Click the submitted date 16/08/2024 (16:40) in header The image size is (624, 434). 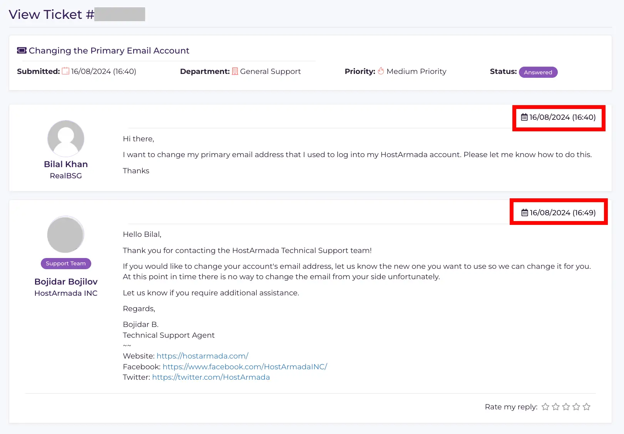[x=104, y=71]
